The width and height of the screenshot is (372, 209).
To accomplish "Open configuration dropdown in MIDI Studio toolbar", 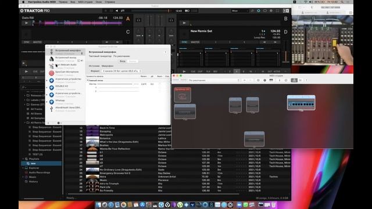I will pyautogui.click(x=214, y=80).
